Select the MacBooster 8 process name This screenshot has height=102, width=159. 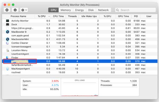[19, 32]
